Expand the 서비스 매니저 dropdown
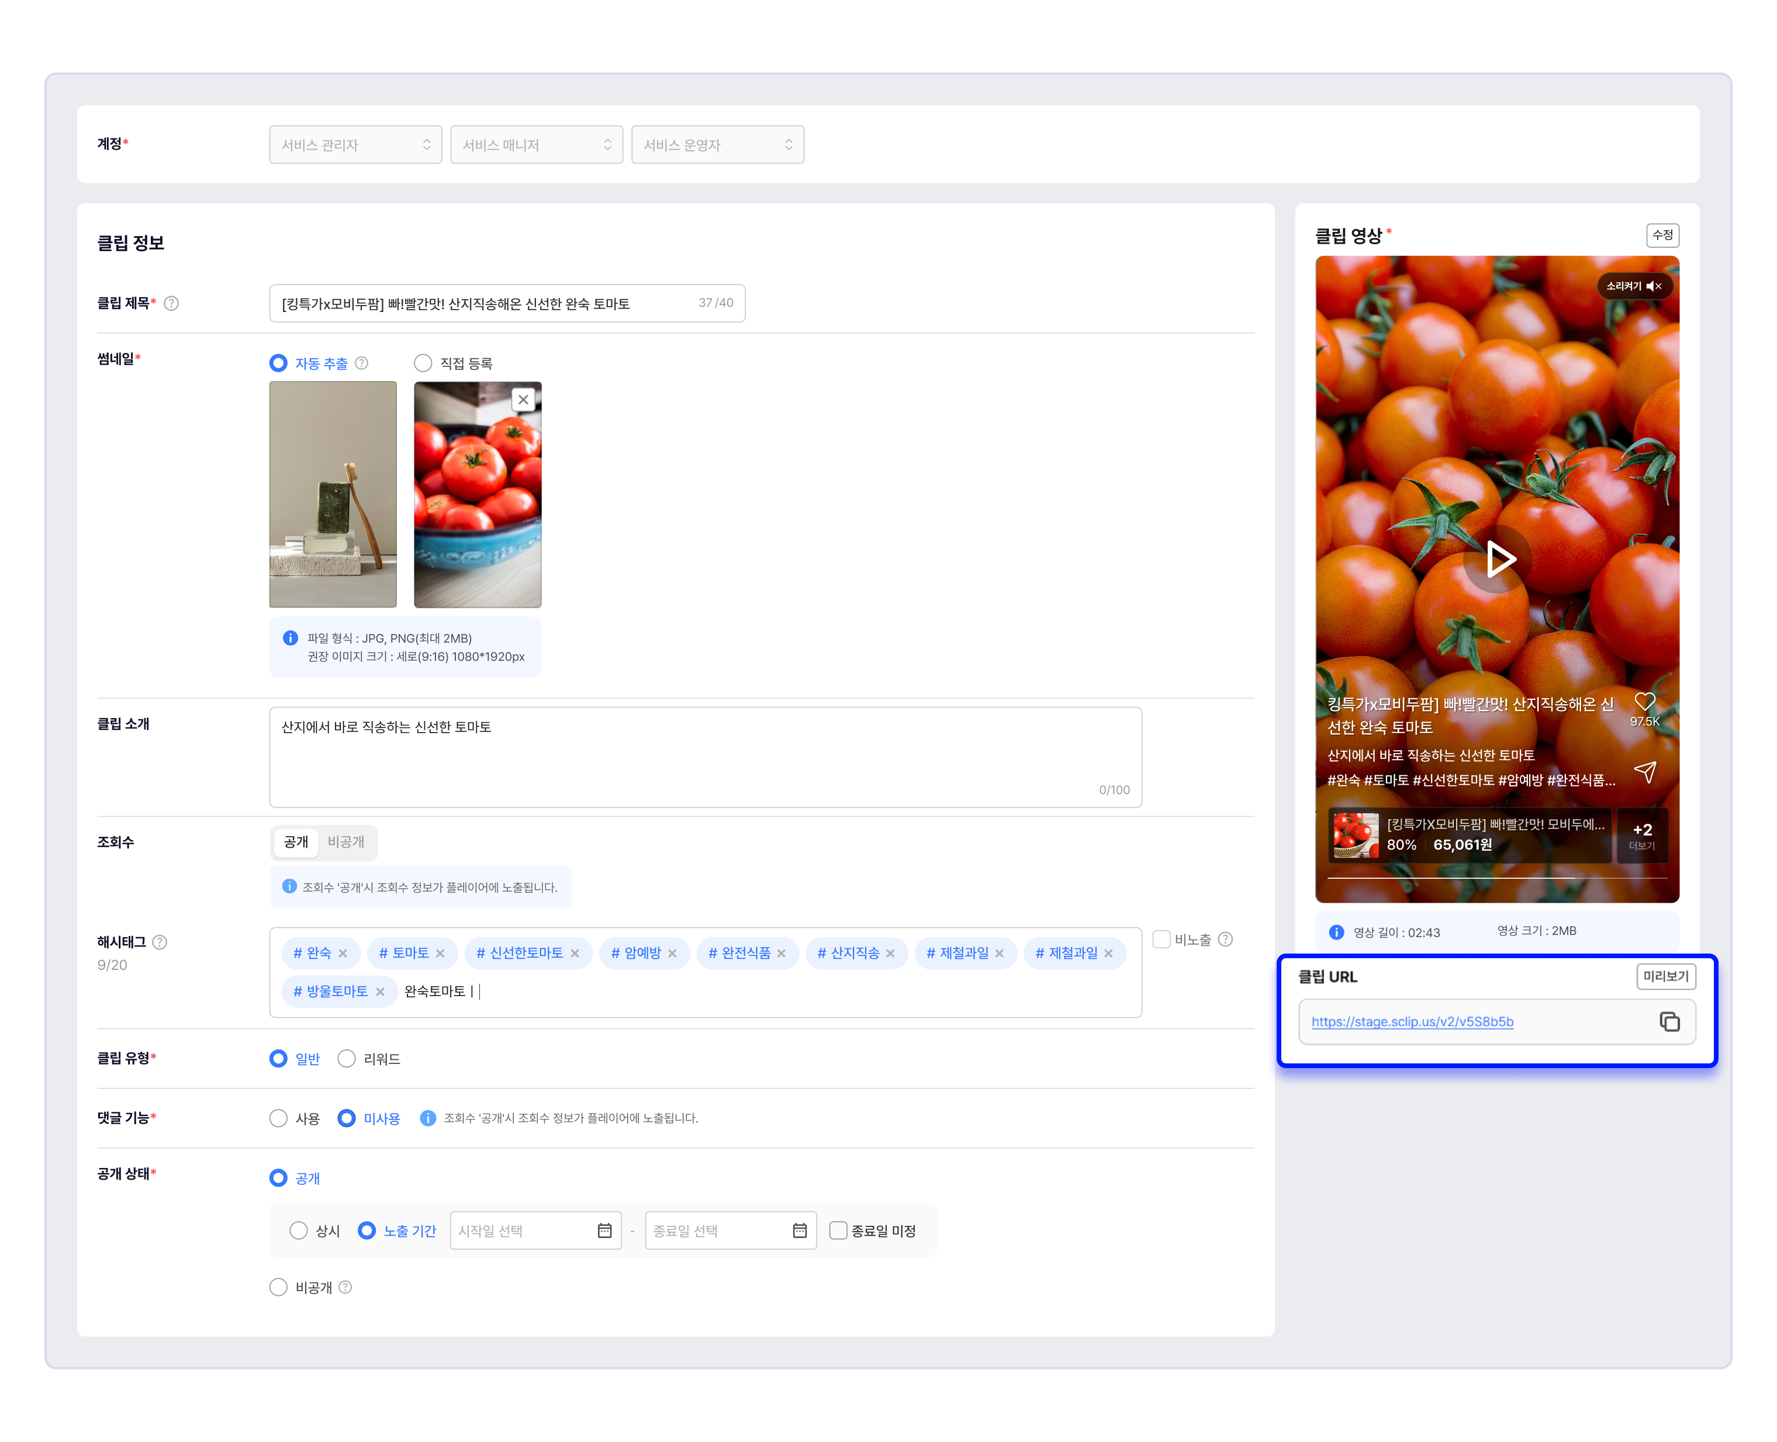 [536, 144]
